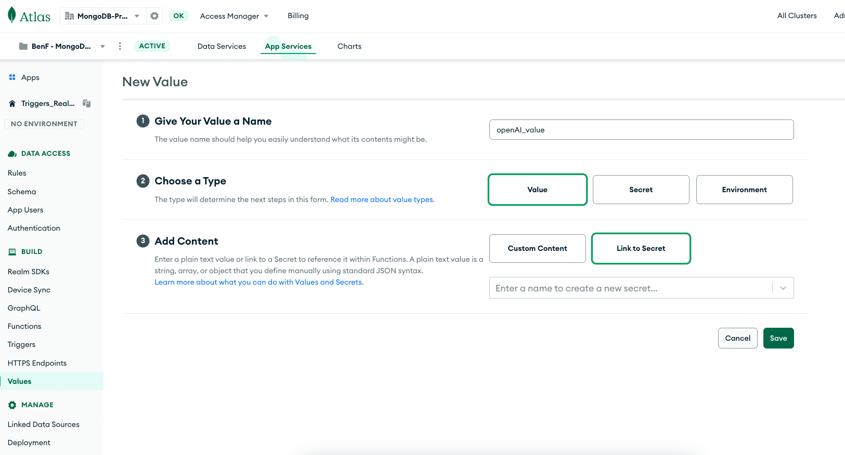This screenshot has height=455, width=845.
Task: Open organization settings gear icon
Action: [154, 16]
